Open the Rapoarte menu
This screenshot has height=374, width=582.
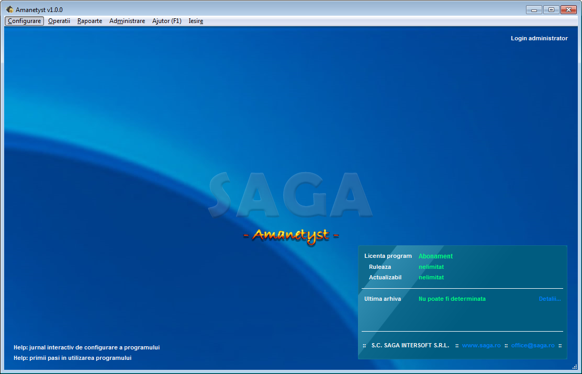(89, 21)
